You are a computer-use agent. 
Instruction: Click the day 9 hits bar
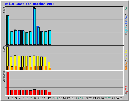pyautogui.click(x=38, y=35)
